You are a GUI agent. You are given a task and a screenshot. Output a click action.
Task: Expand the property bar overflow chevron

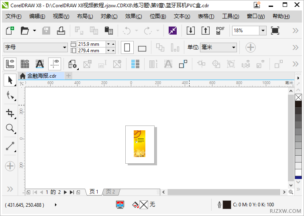(x=296, y=47)
